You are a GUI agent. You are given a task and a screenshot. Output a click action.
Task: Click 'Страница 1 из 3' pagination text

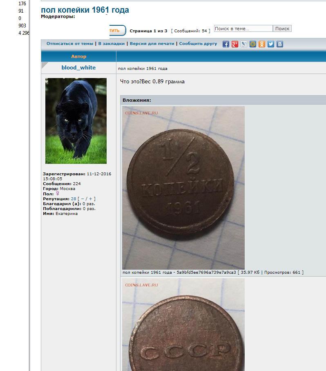click(x=148, y=31)
